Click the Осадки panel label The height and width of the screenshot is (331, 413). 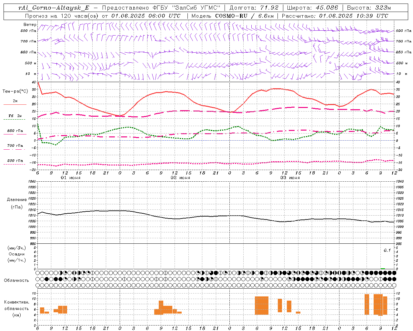tap(17, 254)
